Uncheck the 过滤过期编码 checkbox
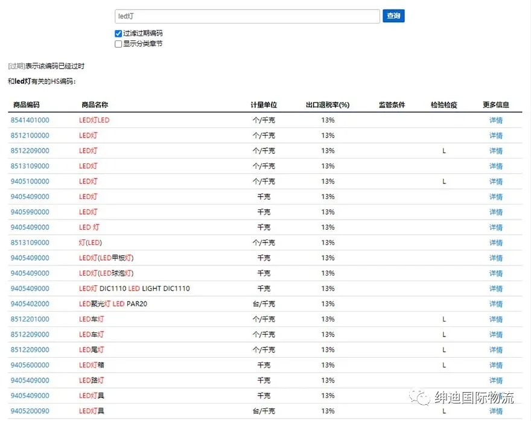This screenshot has width=531, height=421. pyautogui.click(x=118, y=34)
